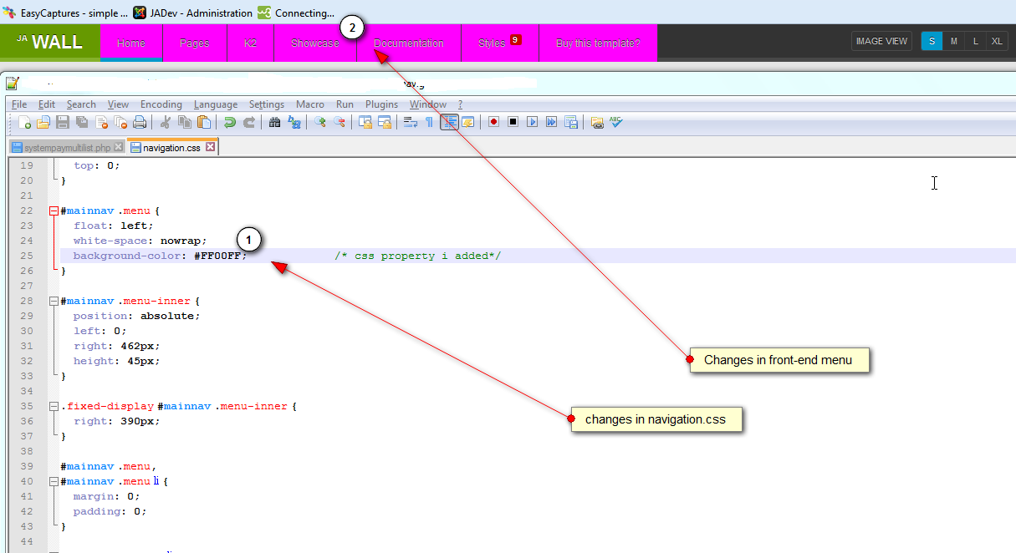
Task: Open the Plugins menu
Action: click(x=381, y=104)
